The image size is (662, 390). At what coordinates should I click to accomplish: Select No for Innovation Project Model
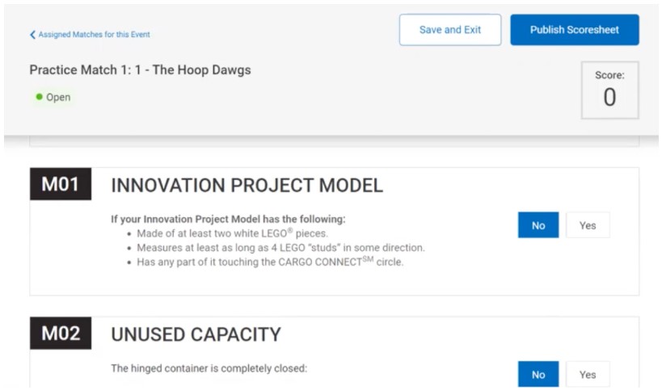(x=538, y=225)
